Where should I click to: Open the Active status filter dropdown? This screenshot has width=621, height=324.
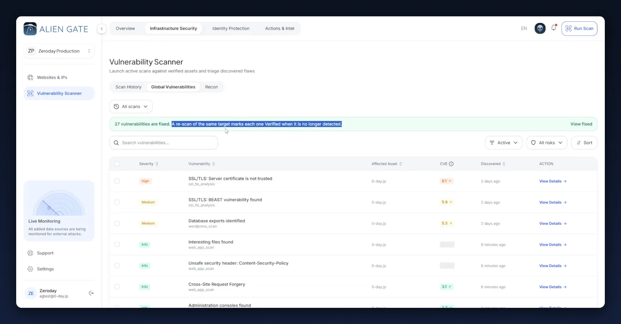tap(504, 143)
